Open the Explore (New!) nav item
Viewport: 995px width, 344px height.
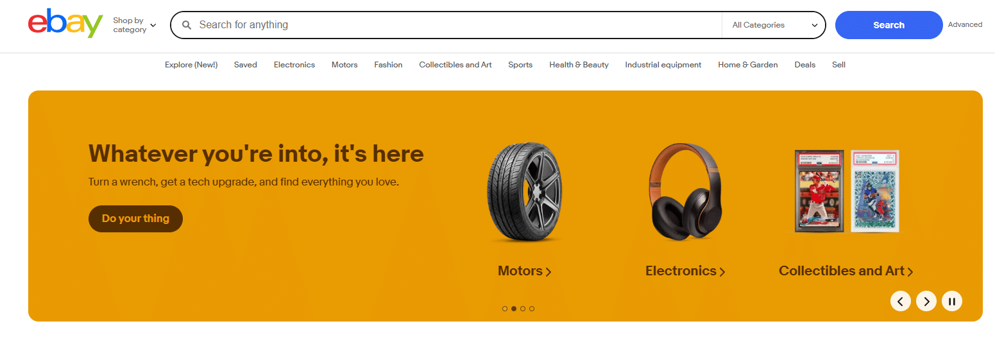click(191, 65)
